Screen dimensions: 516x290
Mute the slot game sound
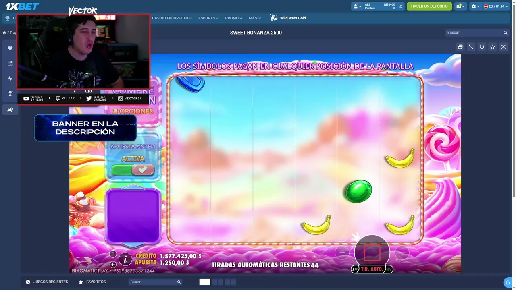pyautogui.click(x=113, y=265)
